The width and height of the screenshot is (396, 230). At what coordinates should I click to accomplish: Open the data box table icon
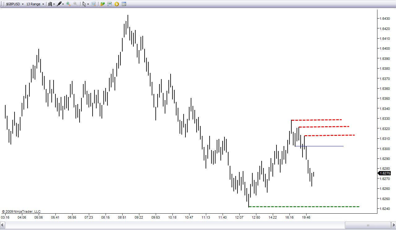pos(124,4)
